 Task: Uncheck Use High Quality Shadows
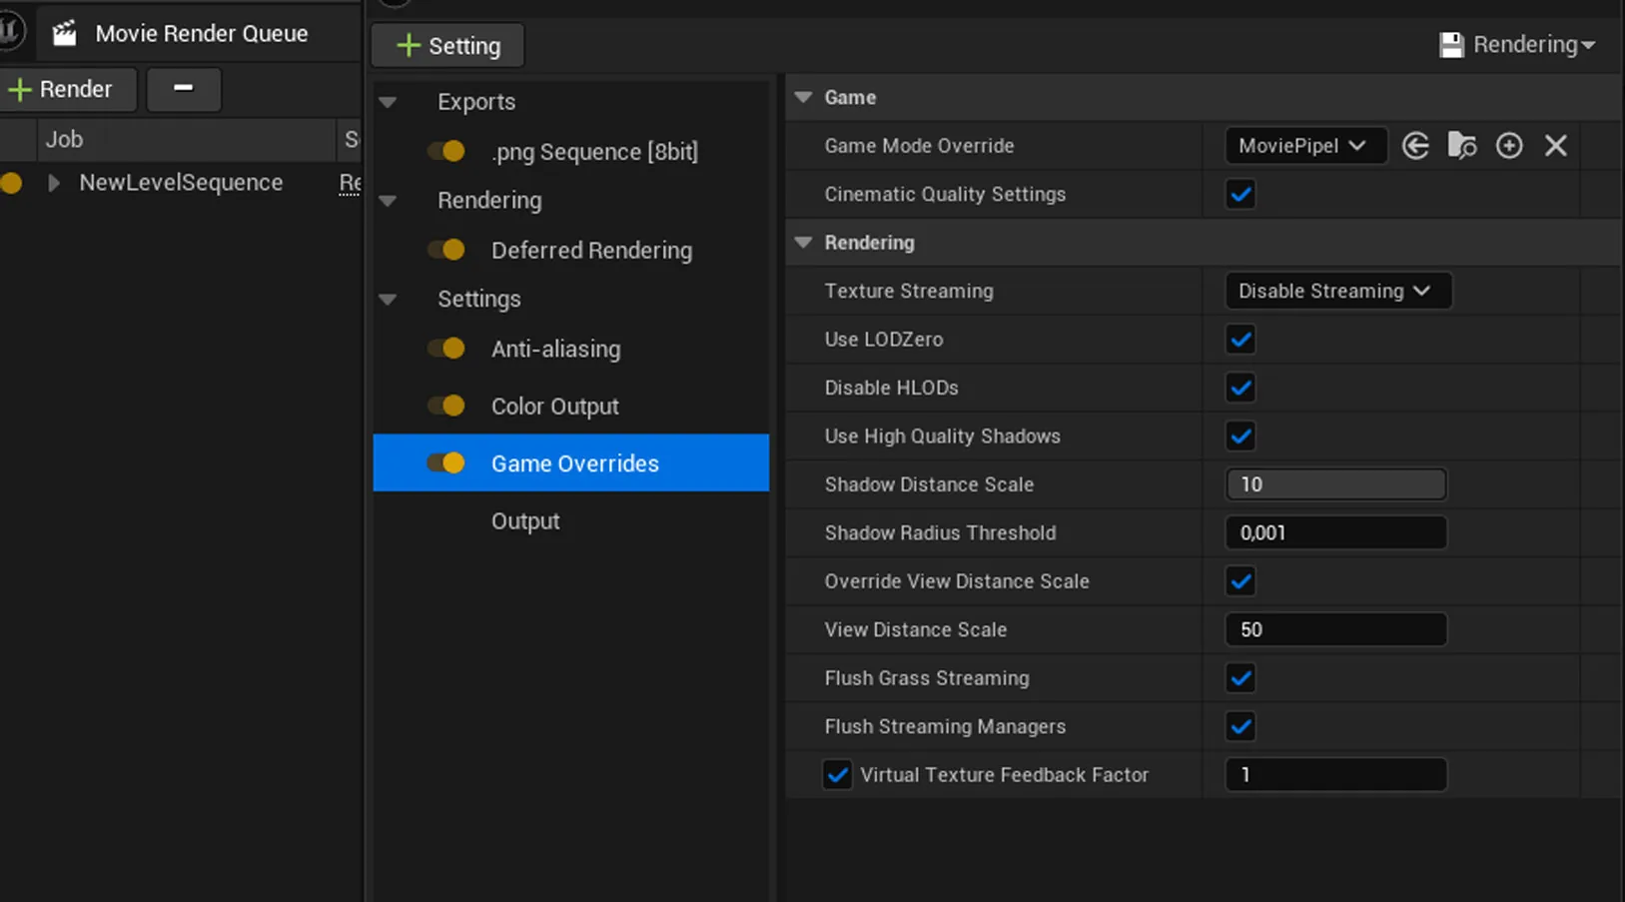(1240, 436)
